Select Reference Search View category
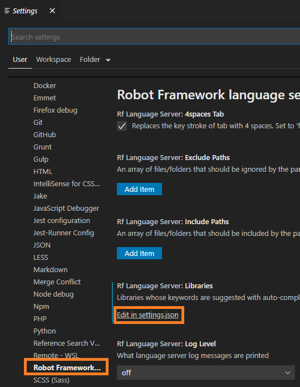 [67, 344]
